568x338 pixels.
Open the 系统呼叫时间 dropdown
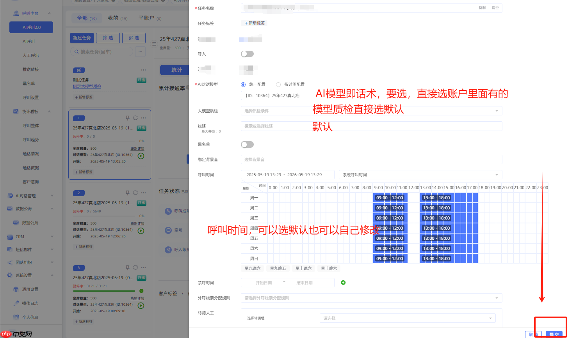(420, 175)
